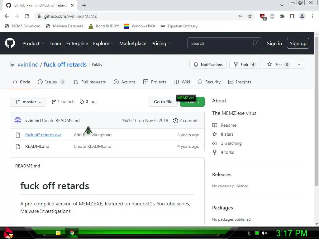Viewport: 319px width, 239px height.
Task: Open the Enterprise nav link
Action: click(77, 44)
